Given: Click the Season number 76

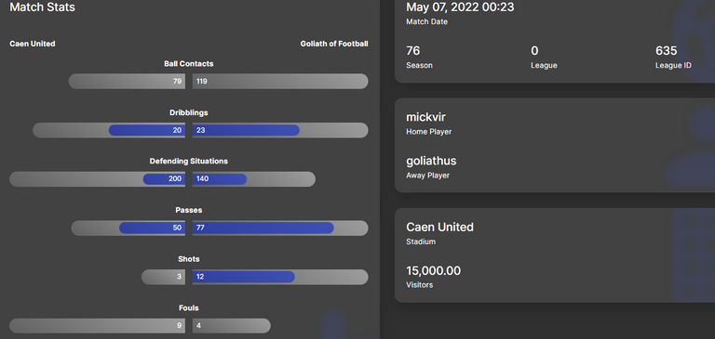Looking at the screenshot, I should (x=413, y=50).
